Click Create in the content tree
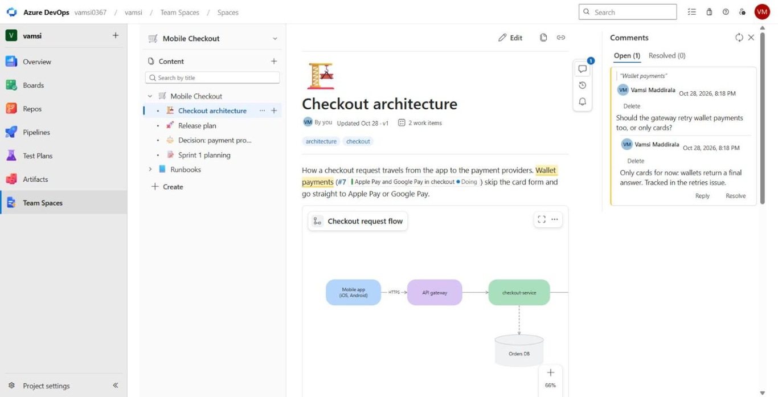The width and height of the screenshot is (778, 397). click(x=167, y=187)
